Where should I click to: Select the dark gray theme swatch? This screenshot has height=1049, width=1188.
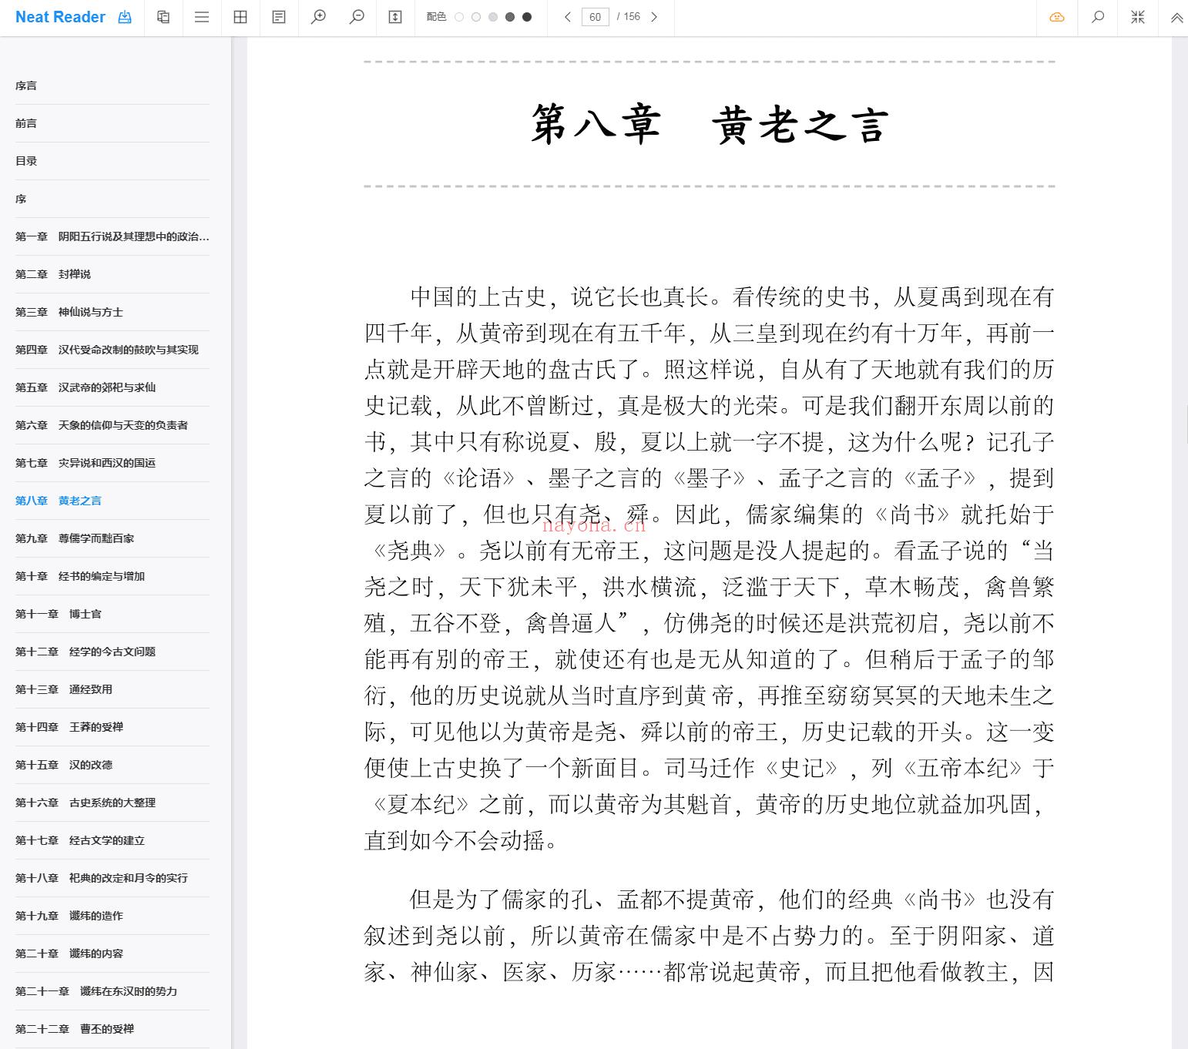coord(510,17)
